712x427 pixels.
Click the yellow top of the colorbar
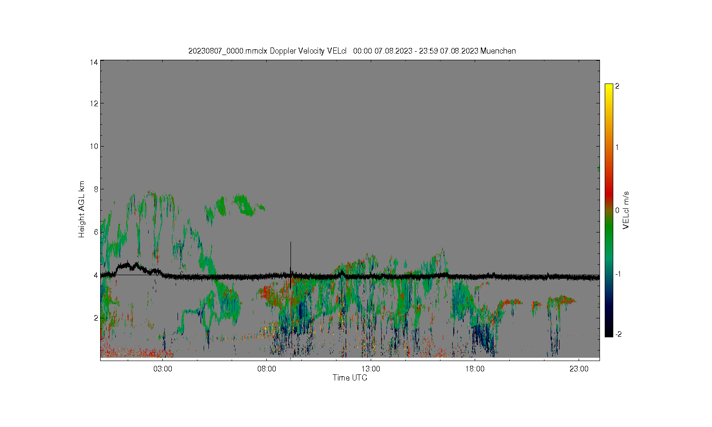[x=609, y=89]
